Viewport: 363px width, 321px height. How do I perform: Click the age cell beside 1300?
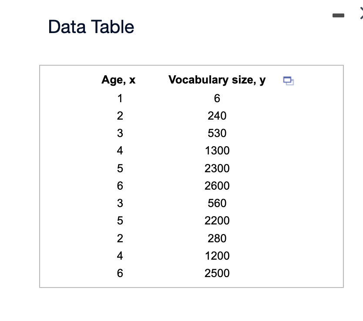[120, 150]
